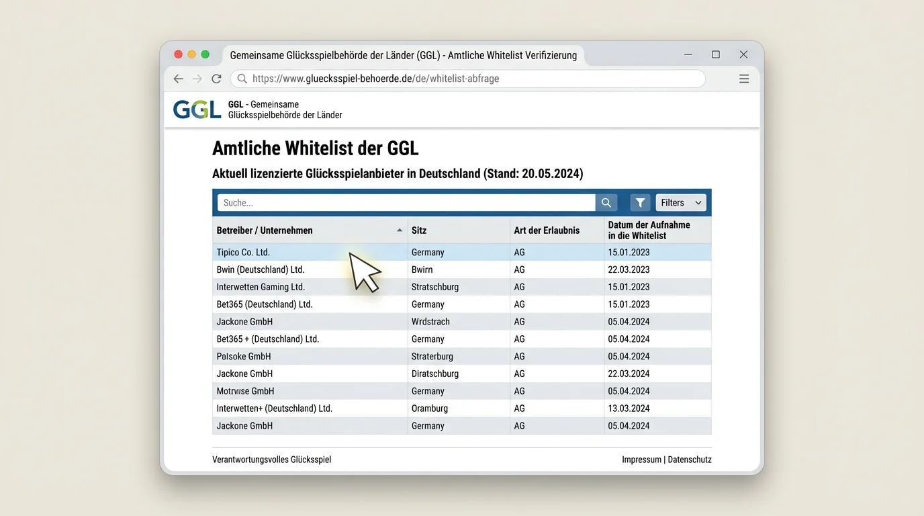This screenshot has width=924, height=516.
Task: Click the browser back arrow
Action: 178,79
